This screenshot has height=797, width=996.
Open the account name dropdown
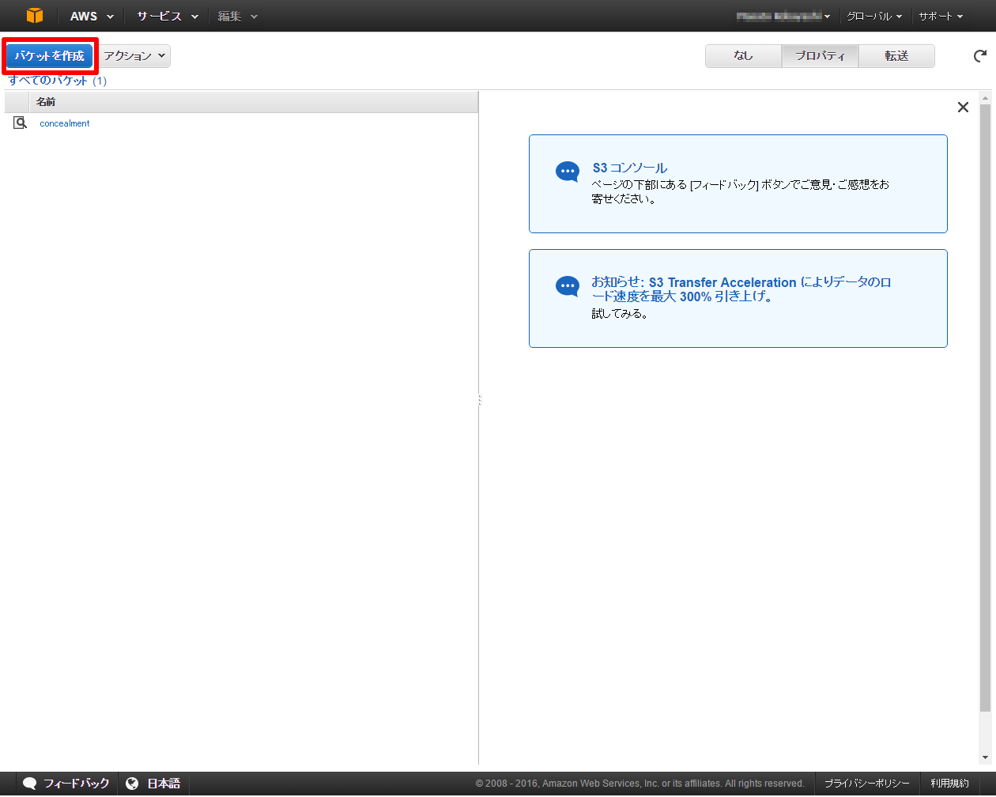(783, 16)
